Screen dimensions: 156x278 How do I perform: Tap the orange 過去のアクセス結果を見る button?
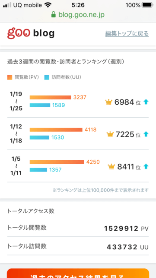pyautogui.click(x=78, y=273)
